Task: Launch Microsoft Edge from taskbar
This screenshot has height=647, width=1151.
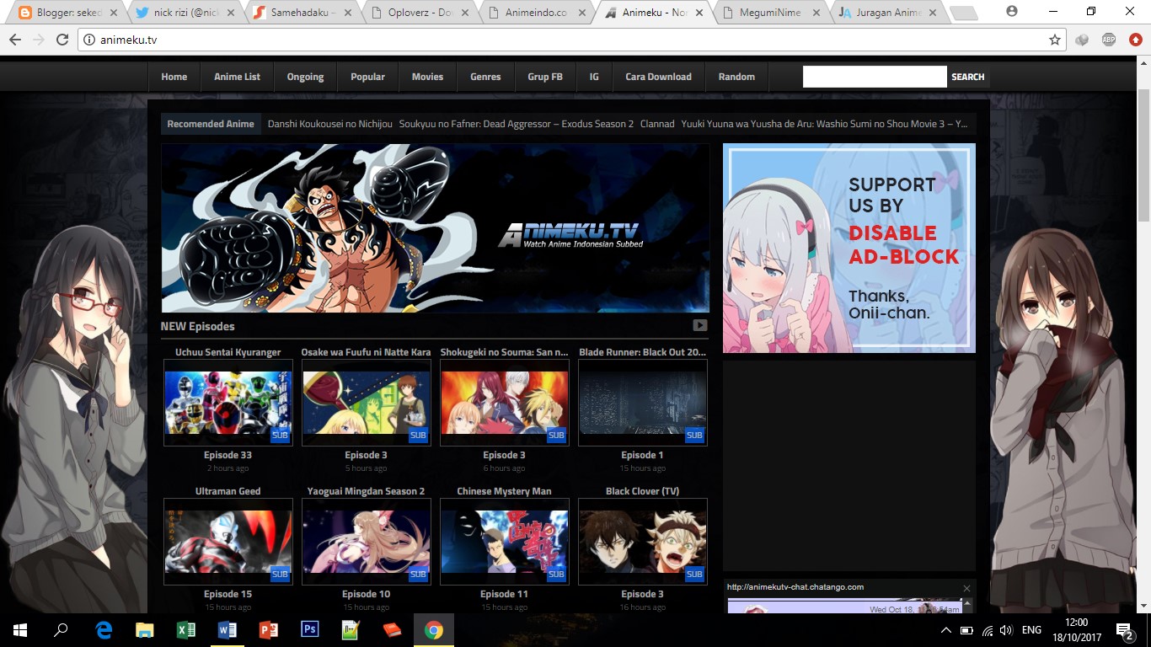Action: (104, 630)
